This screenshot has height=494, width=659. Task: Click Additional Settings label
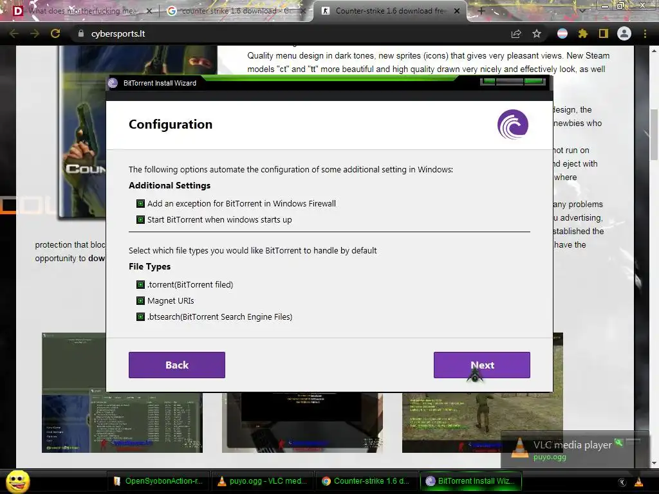coord(169,186)
